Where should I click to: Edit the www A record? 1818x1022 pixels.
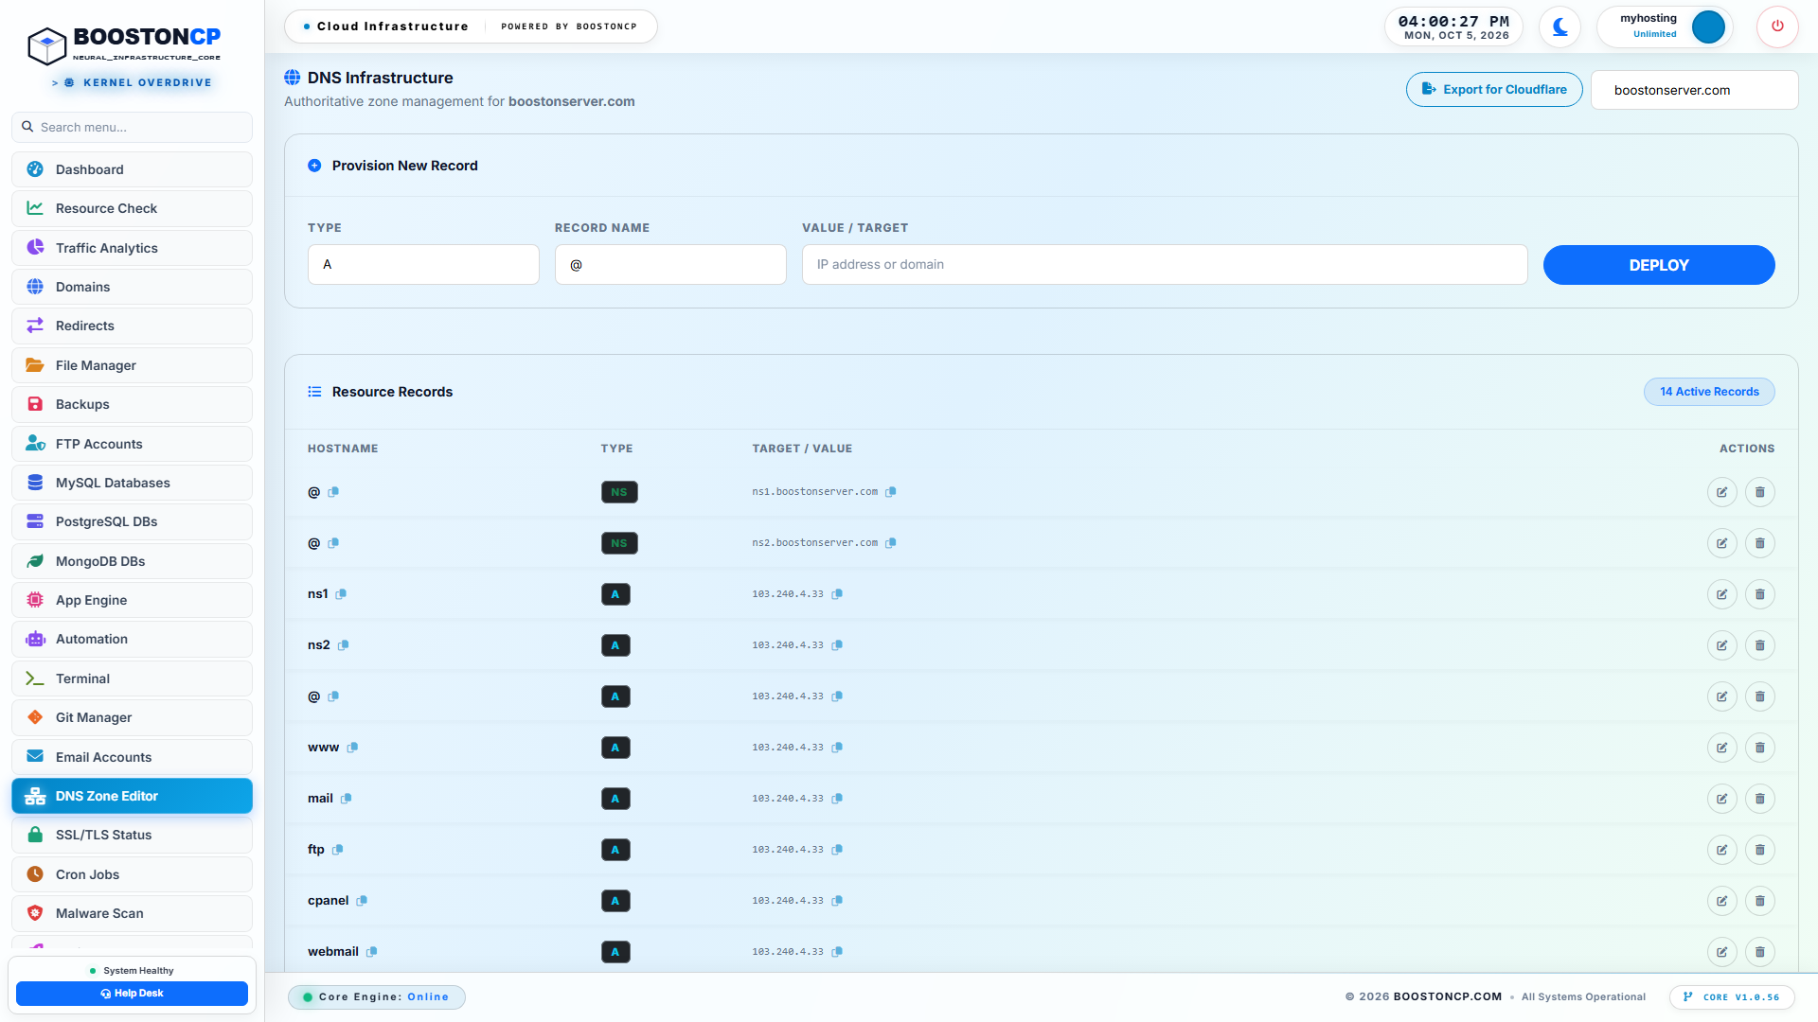1721,748
